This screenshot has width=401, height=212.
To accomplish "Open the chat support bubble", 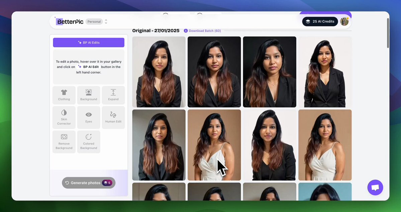I will pos(375,188).
